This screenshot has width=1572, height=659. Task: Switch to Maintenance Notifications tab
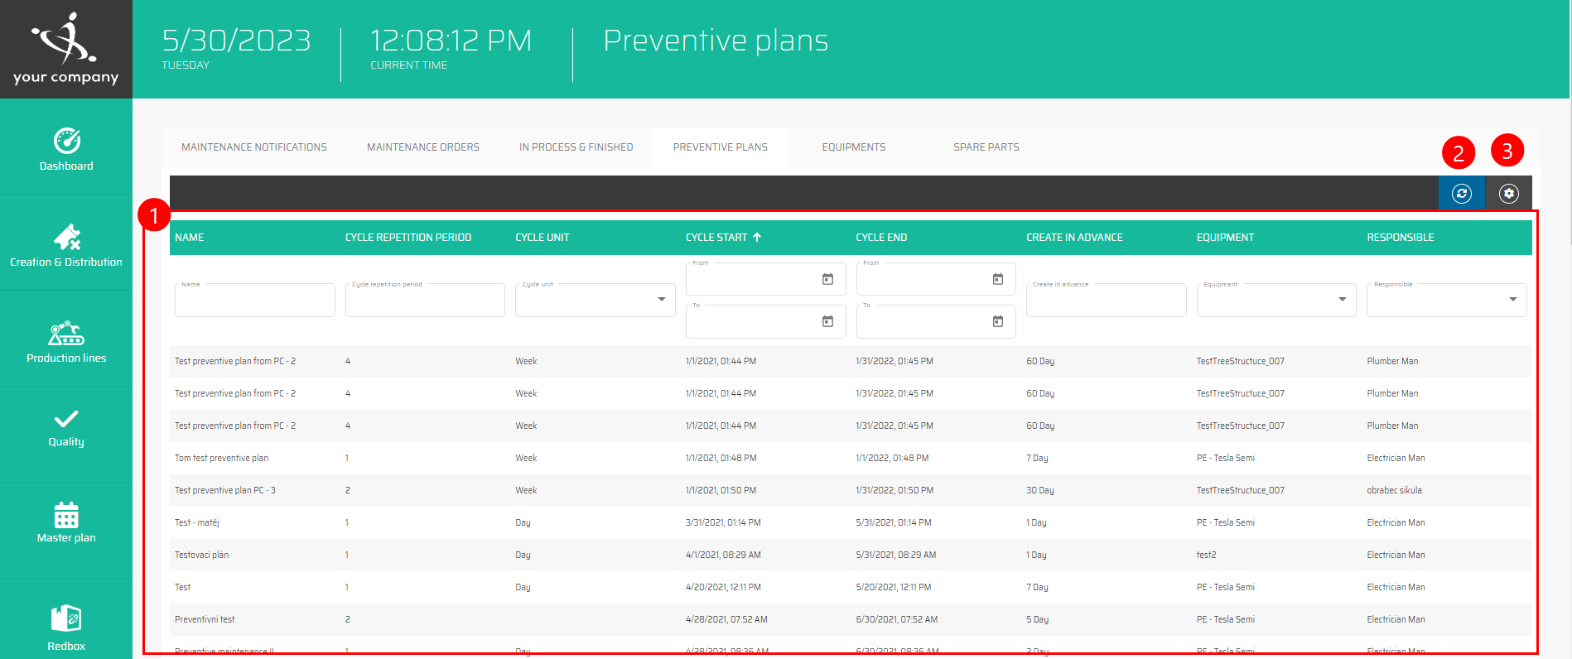pos(254,147)
